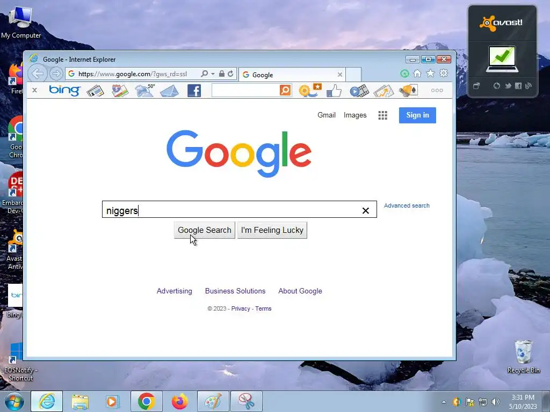The width and height of the screenshot is (550, 412).
Task: Click the taskbar clock showing 3:31 PM
Action: click(523, 402)
